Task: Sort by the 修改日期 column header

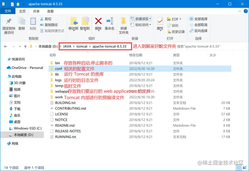Action: (136, 55)
